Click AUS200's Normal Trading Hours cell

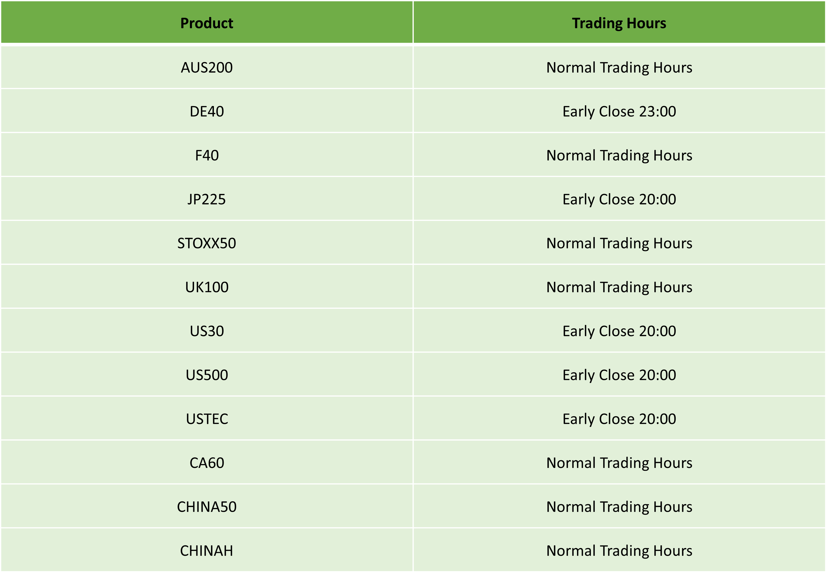point(619,67)
